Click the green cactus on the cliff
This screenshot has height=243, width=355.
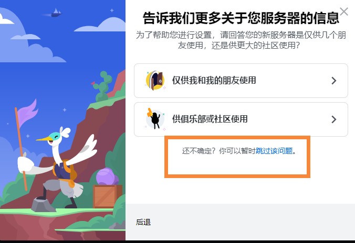(x=102, y=86)
